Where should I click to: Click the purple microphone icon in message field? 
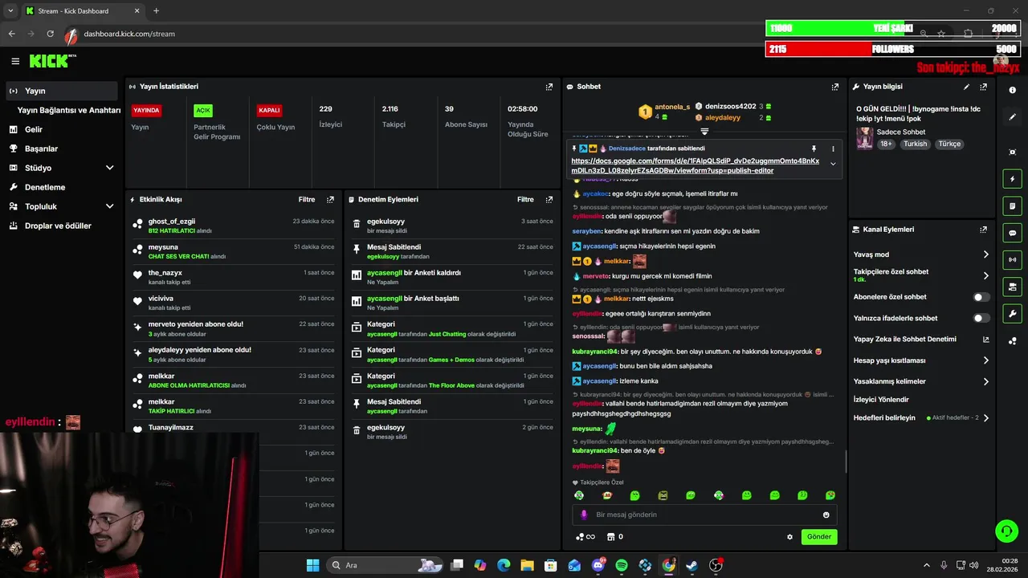point(584,515)
